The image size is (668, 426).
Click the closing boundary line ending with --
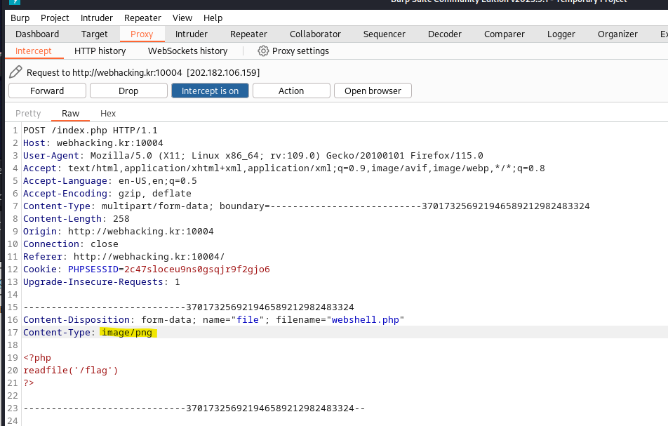[194, 408]
